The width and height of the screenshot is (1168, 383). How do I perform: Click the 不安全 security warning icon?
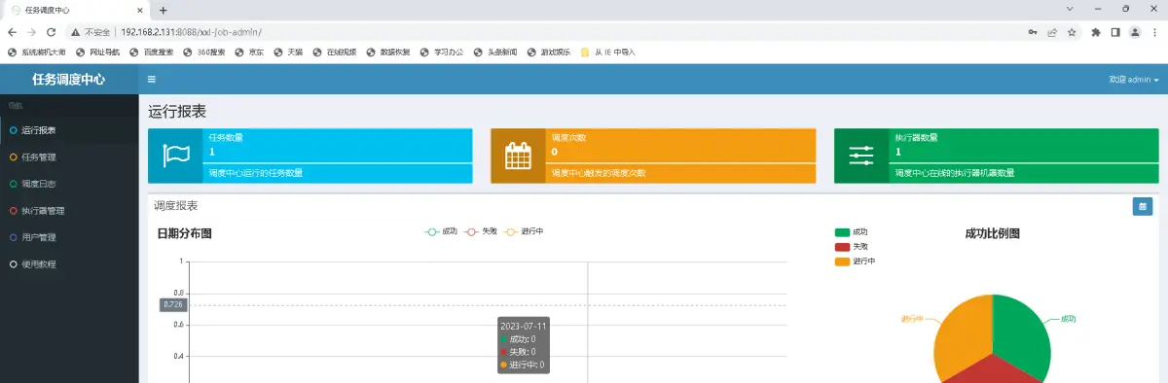(75, 32)
